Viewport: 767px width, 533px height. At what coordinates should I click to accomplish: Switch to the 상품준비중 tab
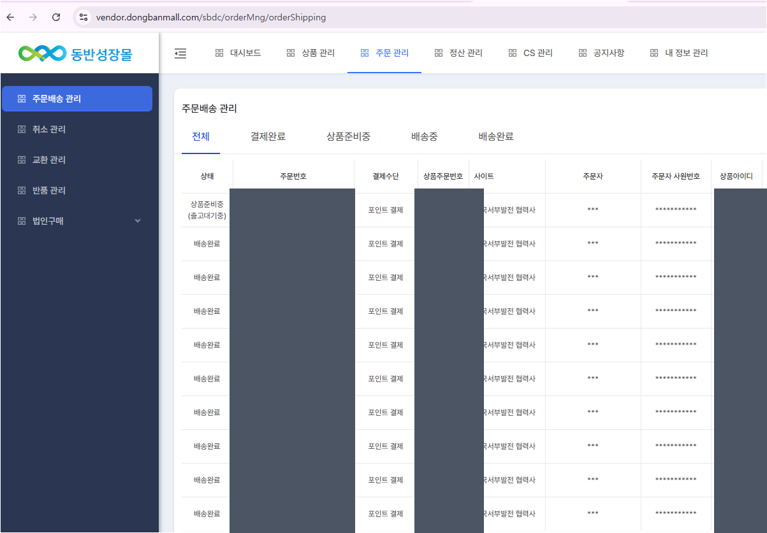tap(348, 136)
